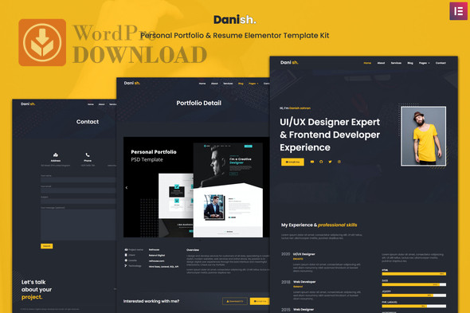Click the Download CV button

235,301
